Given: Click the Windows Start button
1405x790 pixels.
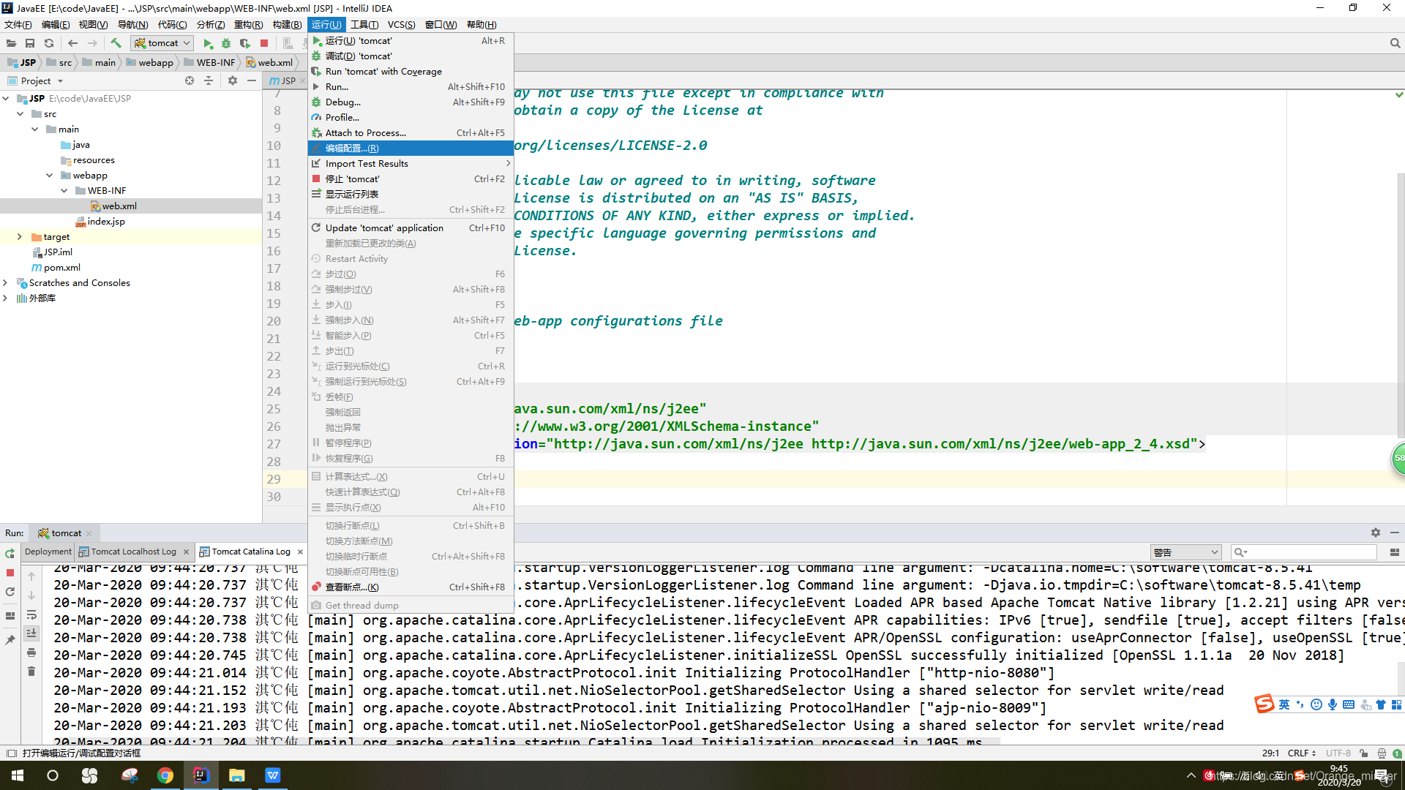Looking at the screenshot, I should pos(18,775).
